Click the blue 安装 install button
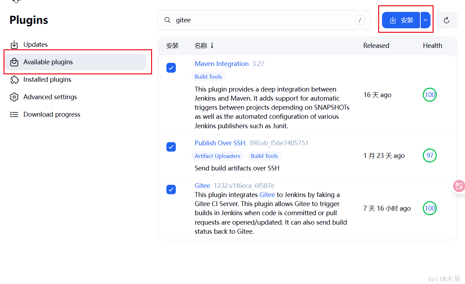 click(x=401, y=20)
